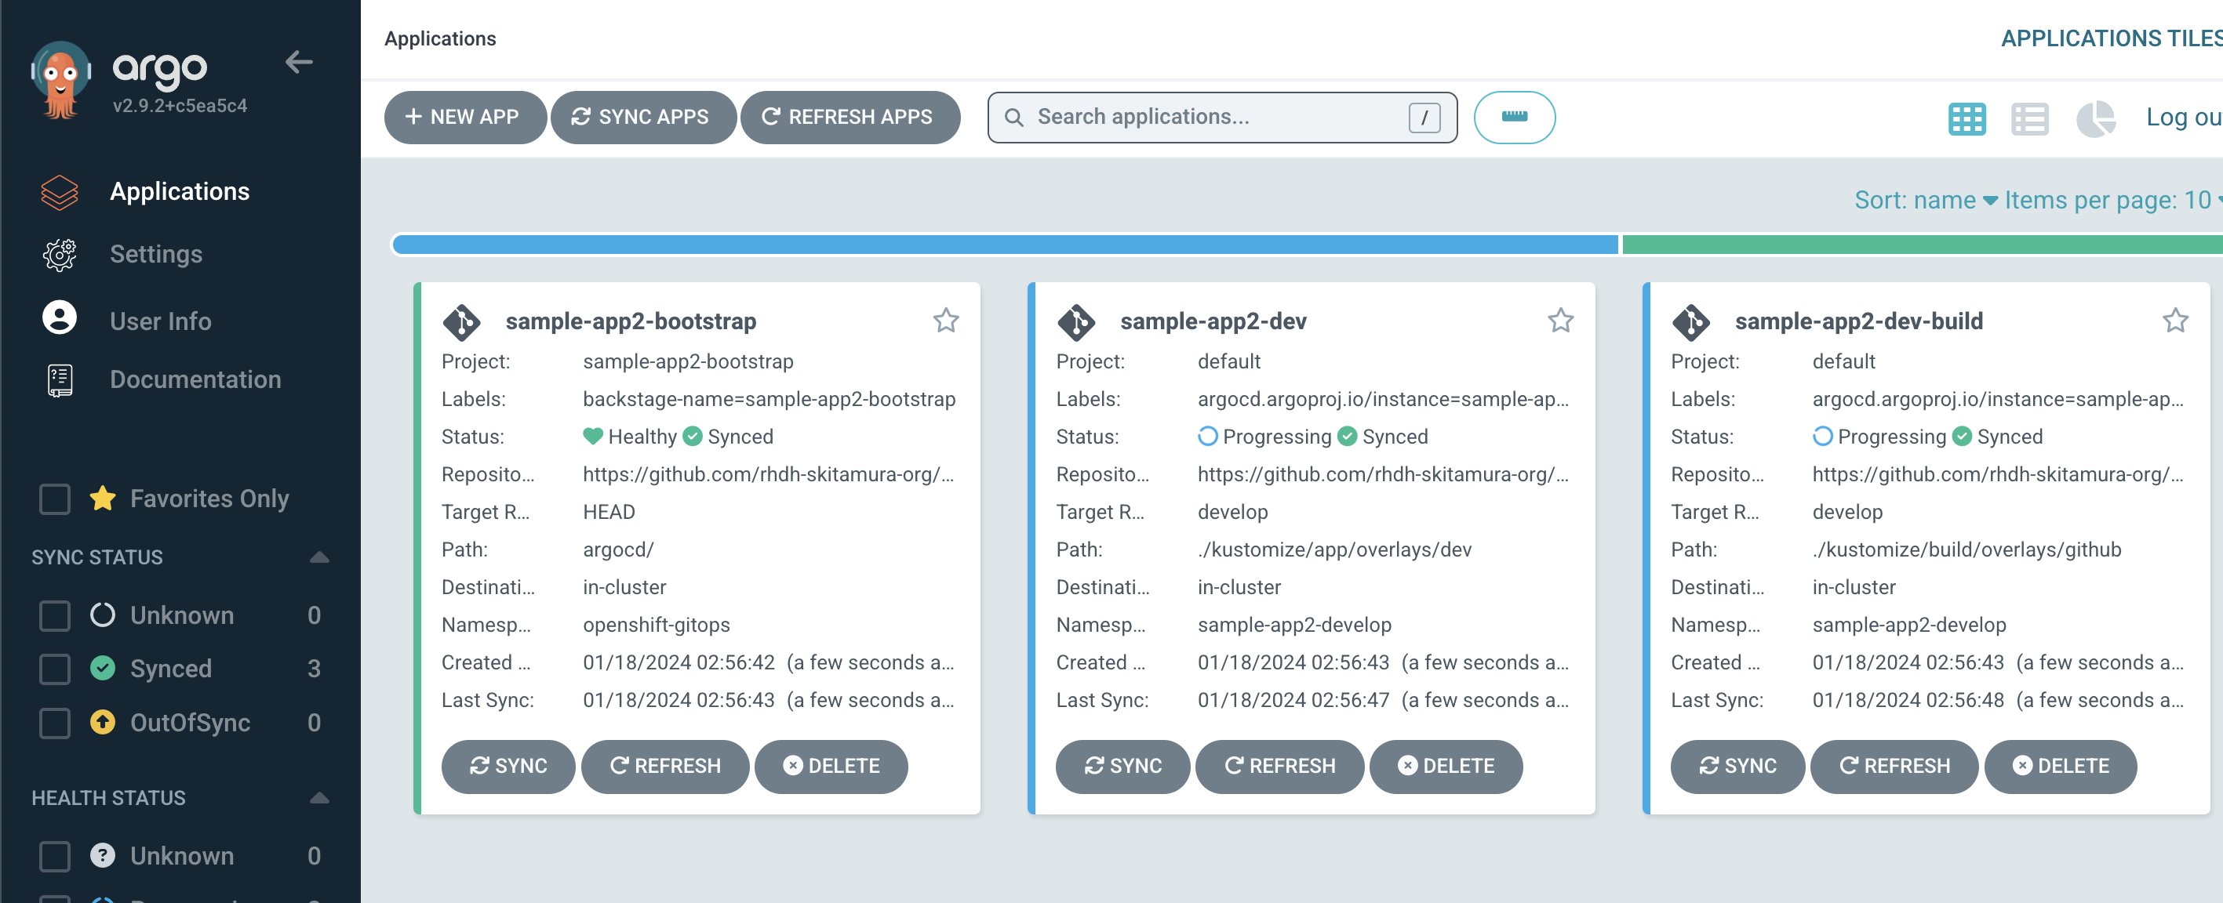
Task: Collapse sidebar with the back arrow
Action: point(299,62)
